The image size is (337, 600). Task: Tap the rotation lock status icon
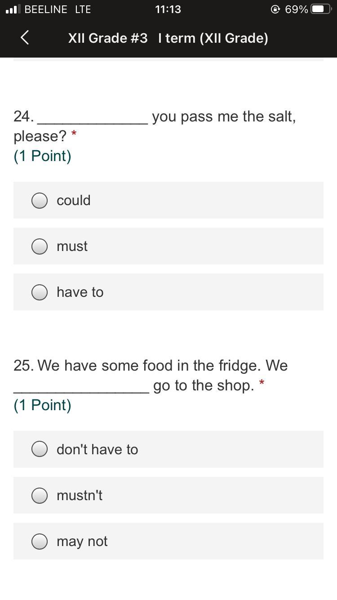275,9
